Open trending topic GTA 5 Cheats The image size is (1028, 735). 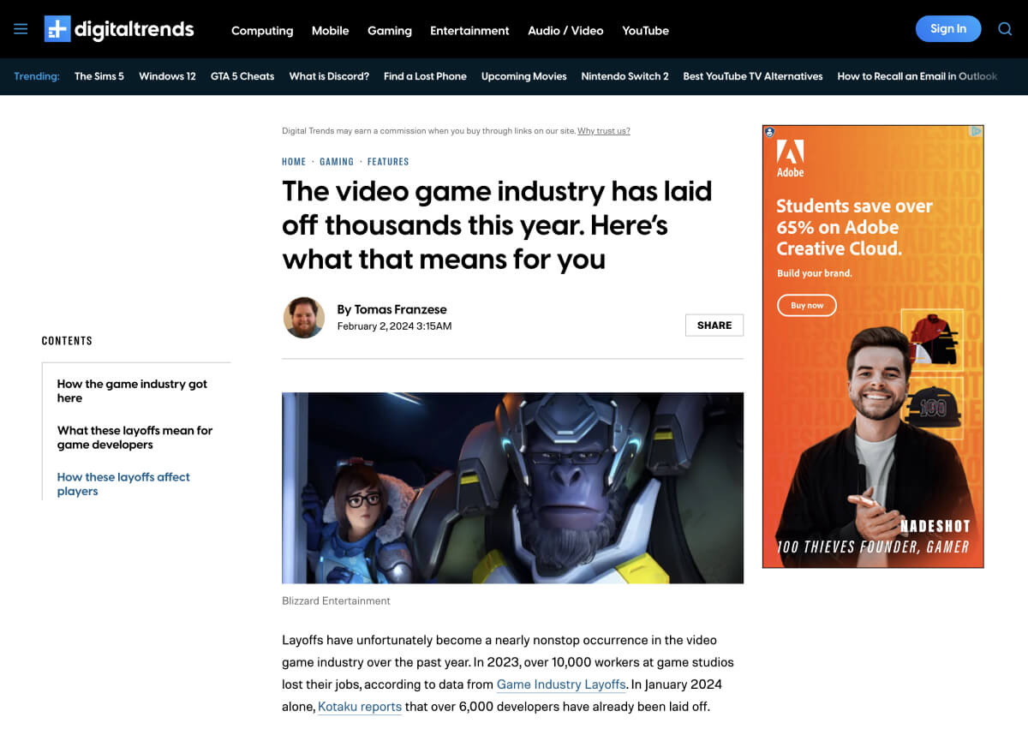tap(242, 76)
